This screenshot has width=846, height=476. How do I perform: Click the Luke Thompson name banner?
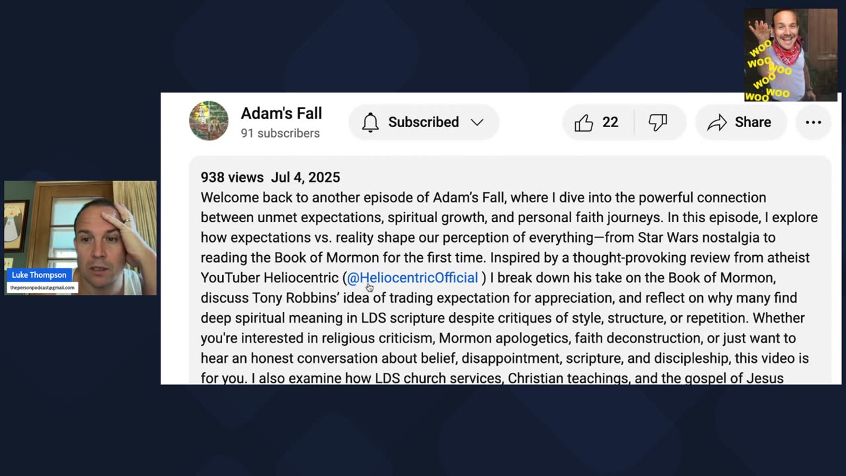tap(39, 275)
